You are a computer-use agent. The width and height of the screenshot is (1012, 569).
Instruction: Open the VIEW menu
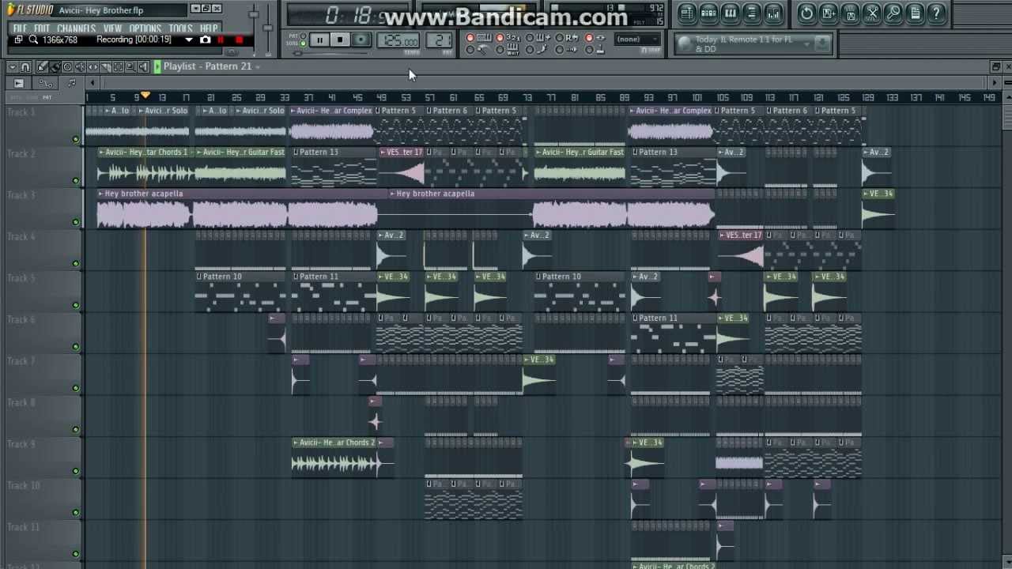pos(112,29)
